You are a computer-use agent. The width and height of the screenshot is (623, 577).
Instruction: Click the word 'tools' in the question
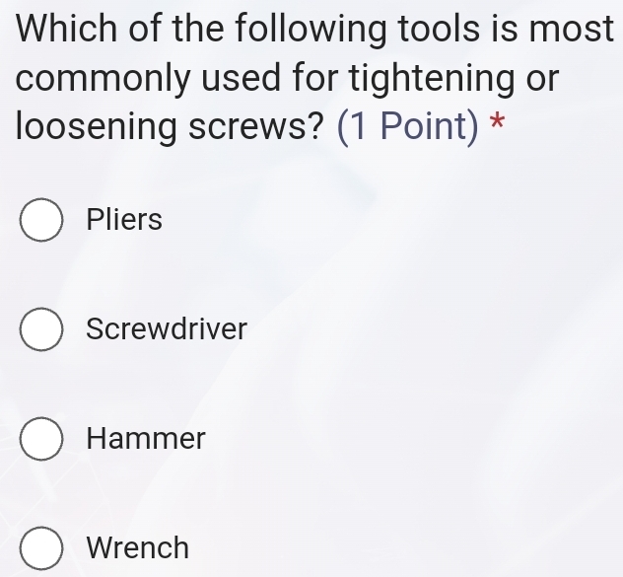coord(439,29)
